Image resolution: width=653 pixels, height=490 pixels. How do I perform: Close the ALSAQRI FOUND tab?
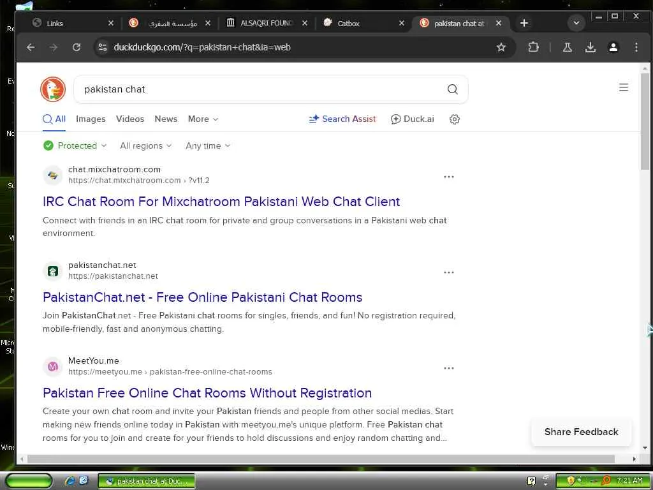pyautogui.click(x=304, y=24)
